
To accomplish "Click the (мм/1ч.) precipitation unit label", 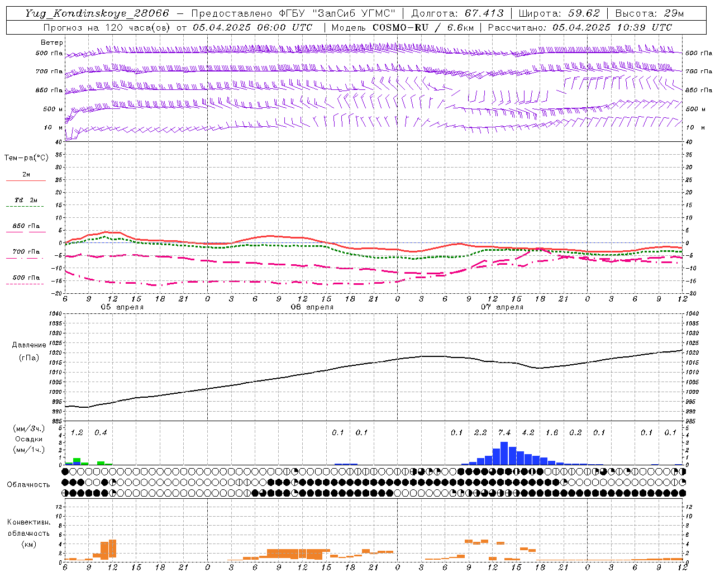I will (28, 450).
